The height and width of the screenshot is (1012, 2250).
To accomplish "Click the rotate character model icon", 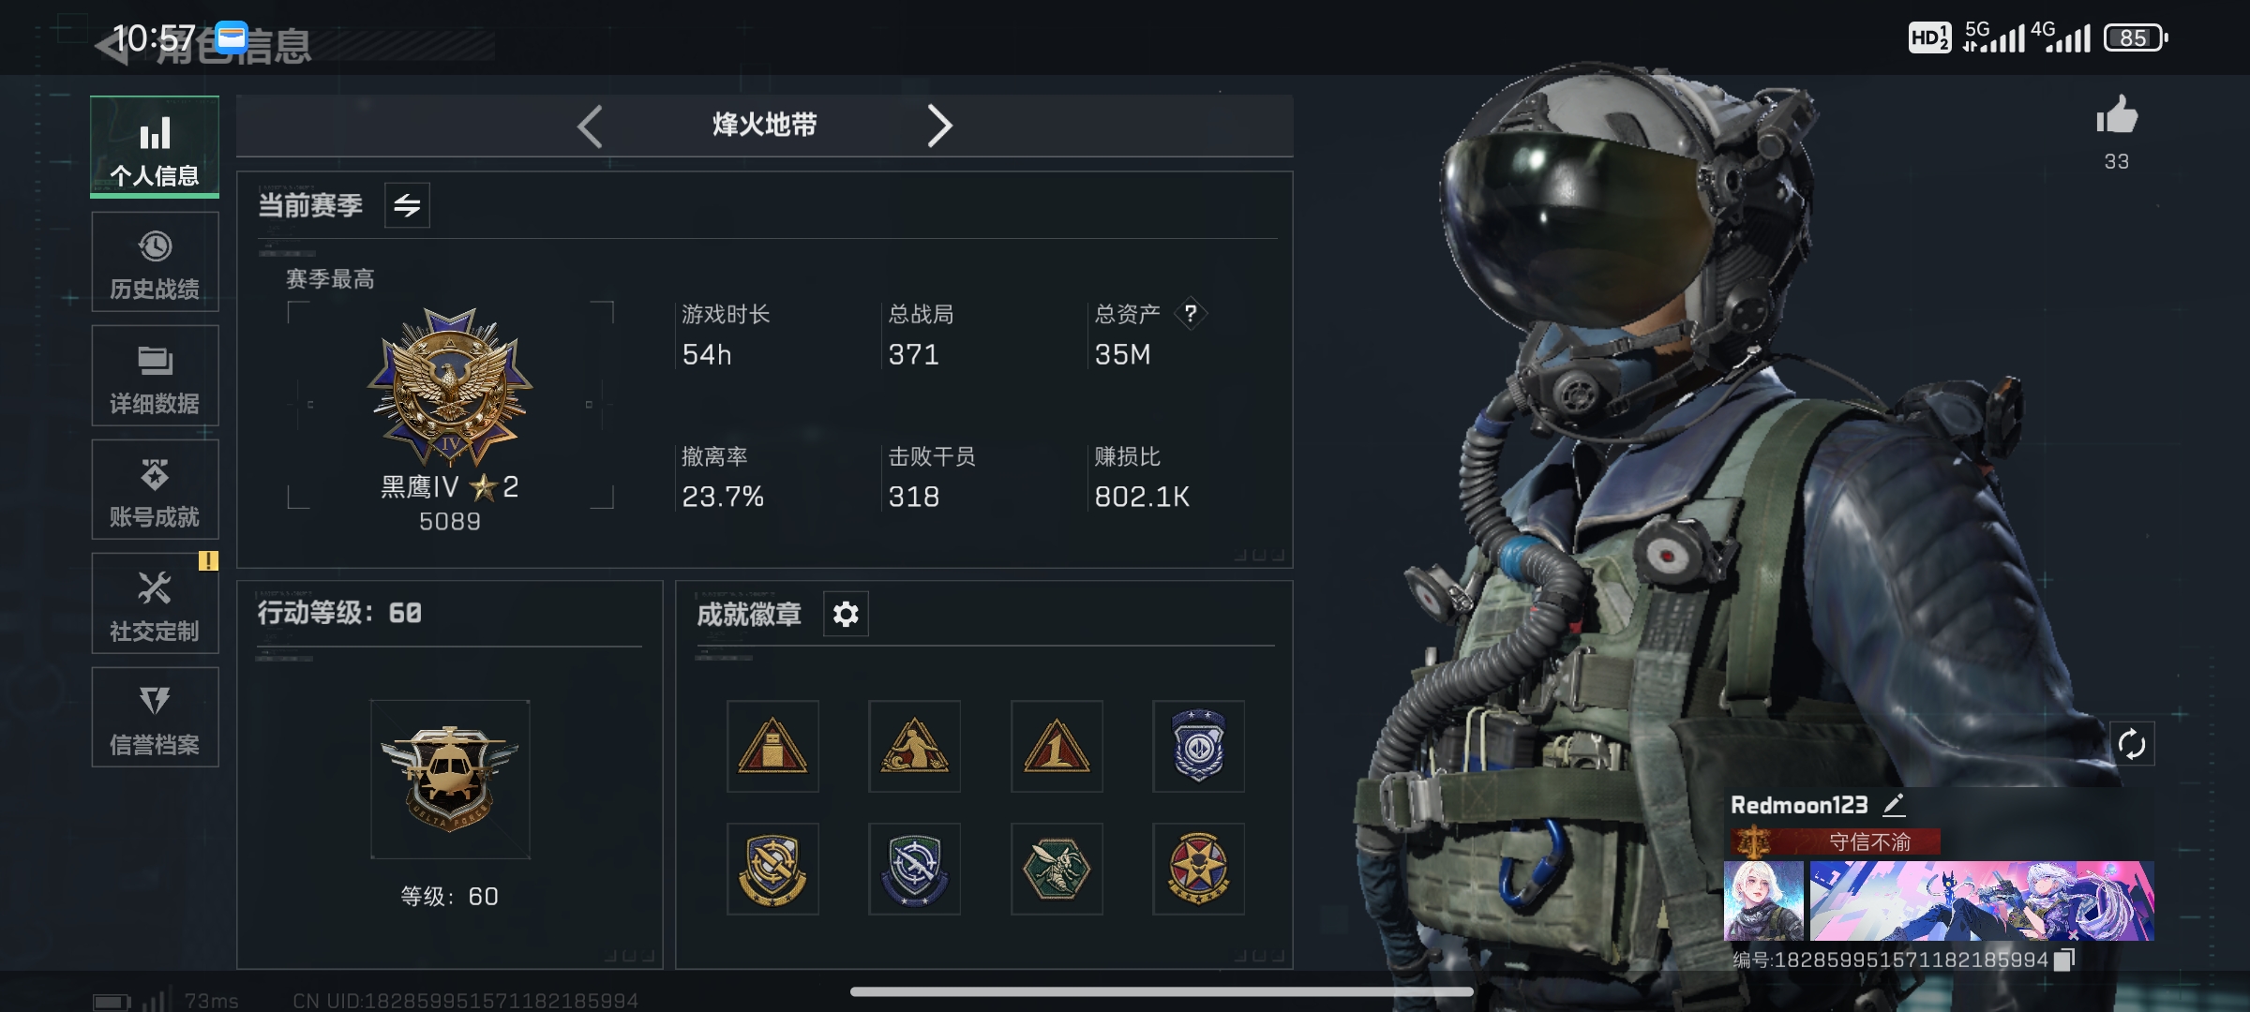I will (2131, 745).
